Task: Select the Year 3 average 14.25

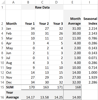Action: (57, 95)
